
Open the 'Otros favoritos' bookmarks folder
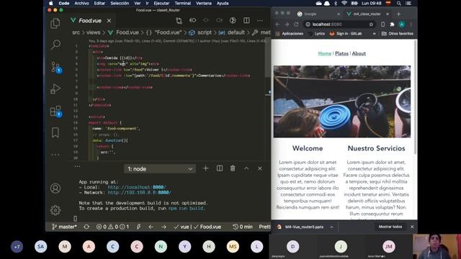pos(398,34)
